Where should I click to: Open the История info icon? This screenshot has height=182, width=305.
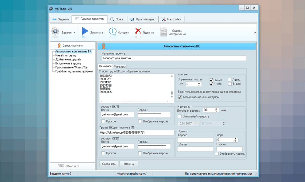[113, 31]
